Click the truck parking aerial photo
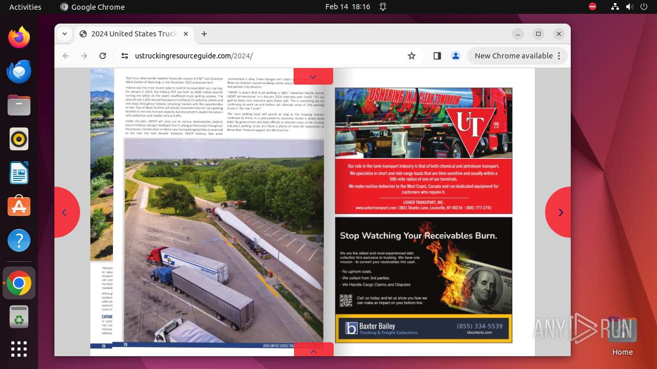The height and width of the screenshot is (369, 657). [224, 240]
